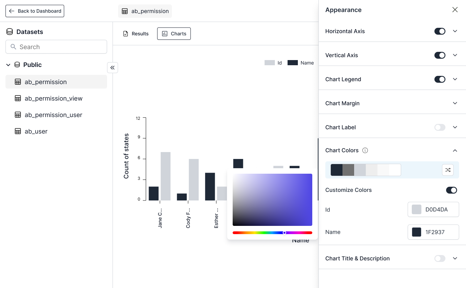Click the database icon next to Datasets
Image resolution: width=466 pixels, height=288 pixels.
point(9,32)
